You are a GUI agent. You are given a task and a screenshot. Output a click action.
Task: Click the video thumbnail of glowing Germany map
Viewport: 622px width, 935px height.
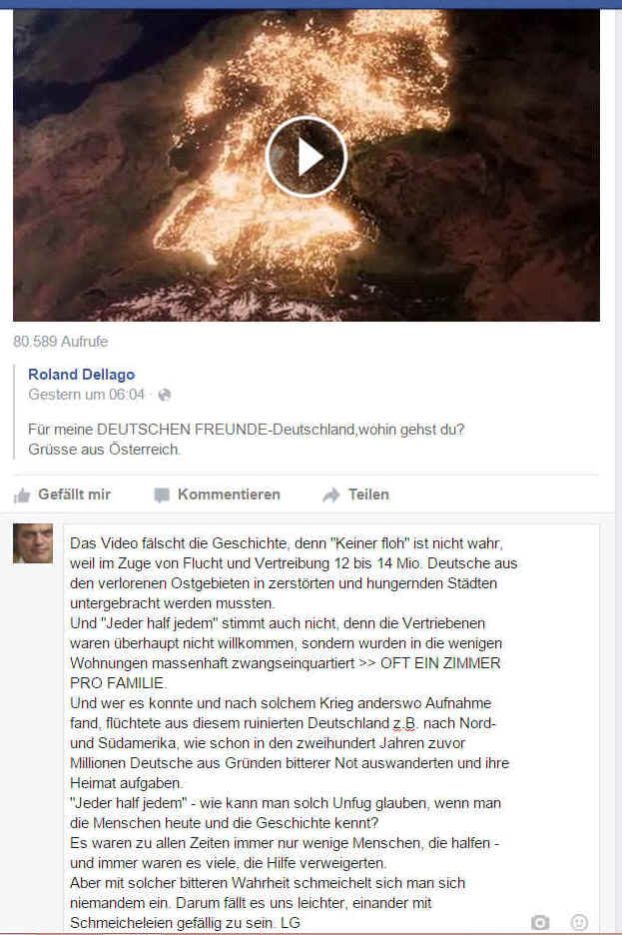[307, 165]
